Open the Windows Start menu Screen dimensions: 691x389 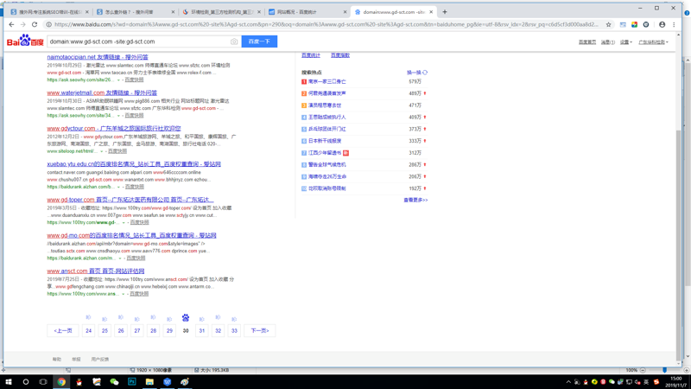9,382
